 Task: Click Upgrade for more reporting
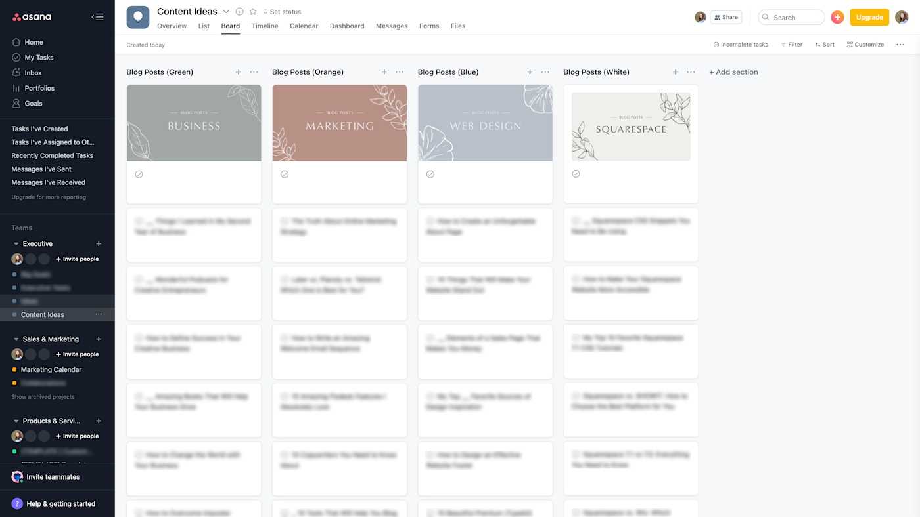point(49,197)
